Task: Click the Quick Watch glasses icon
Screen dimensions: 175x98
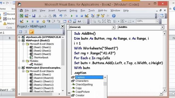Action: click(x=79, y=21)
